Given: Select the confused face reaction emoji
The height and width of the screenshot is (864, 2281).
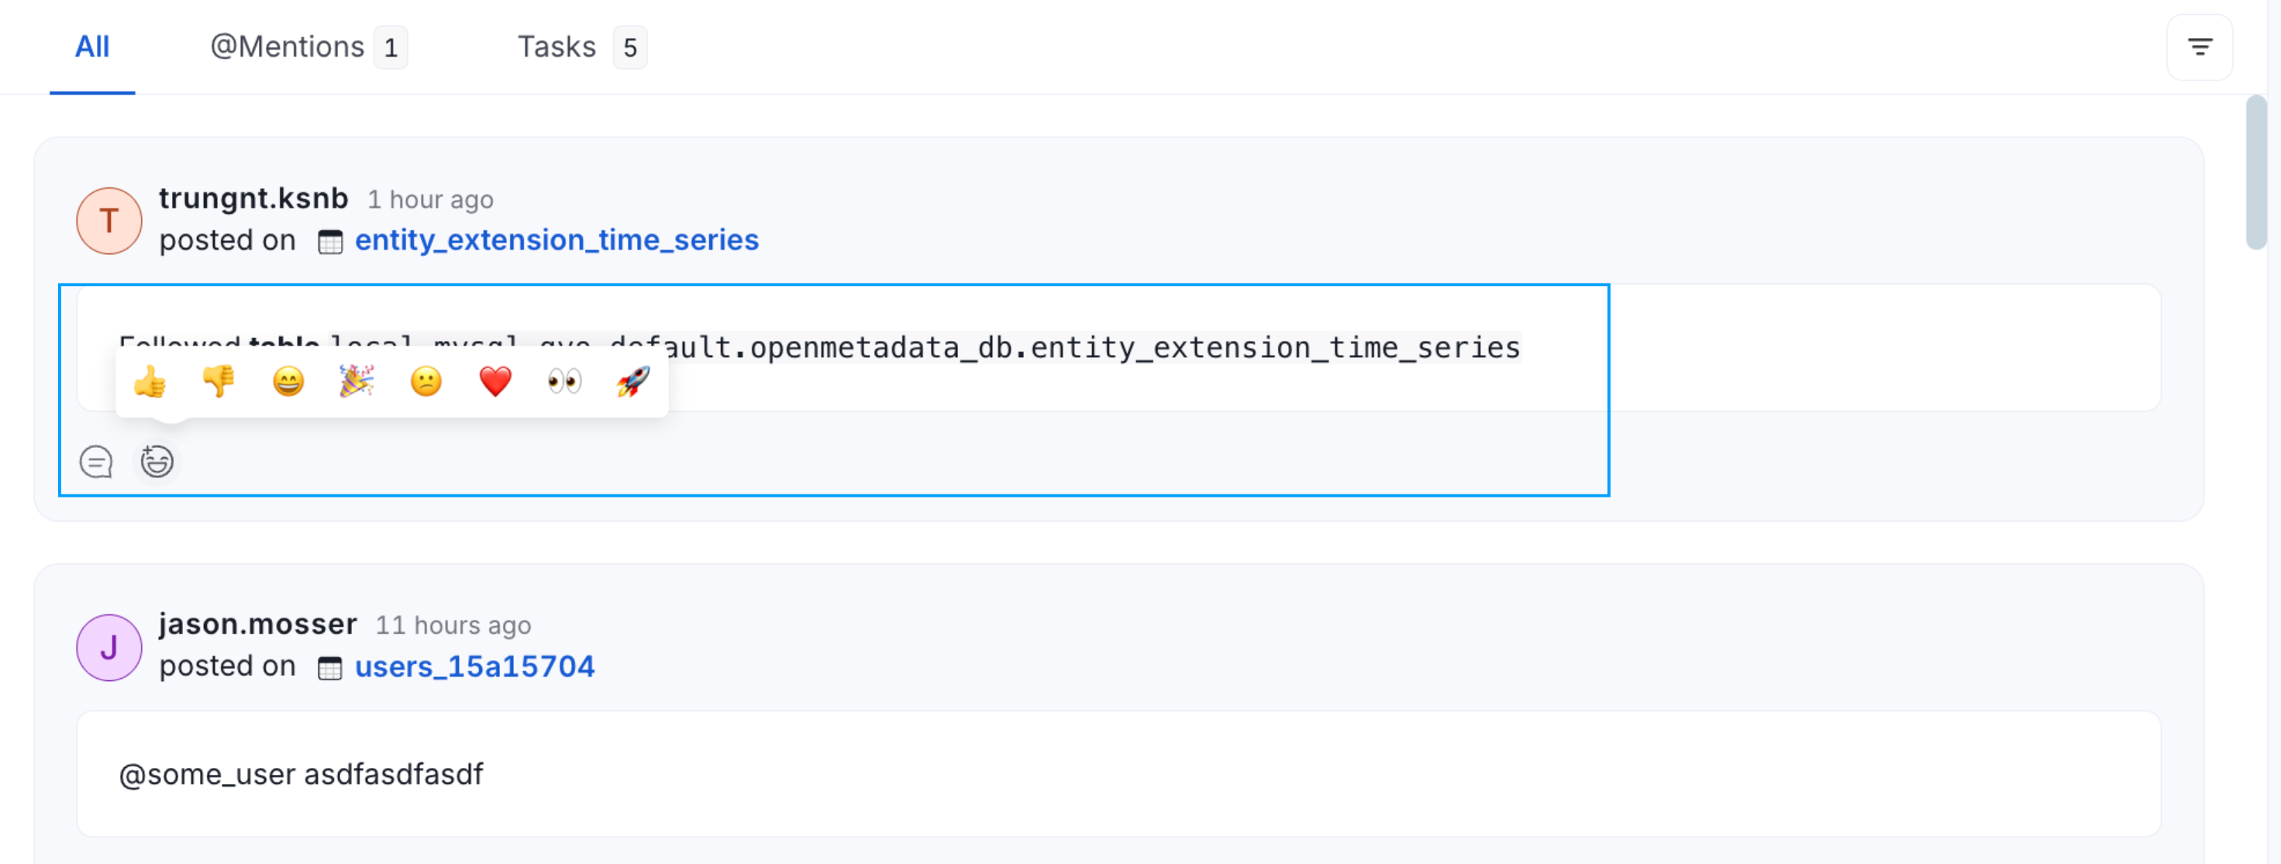Looking at the screenshot, I should point(426,381).
